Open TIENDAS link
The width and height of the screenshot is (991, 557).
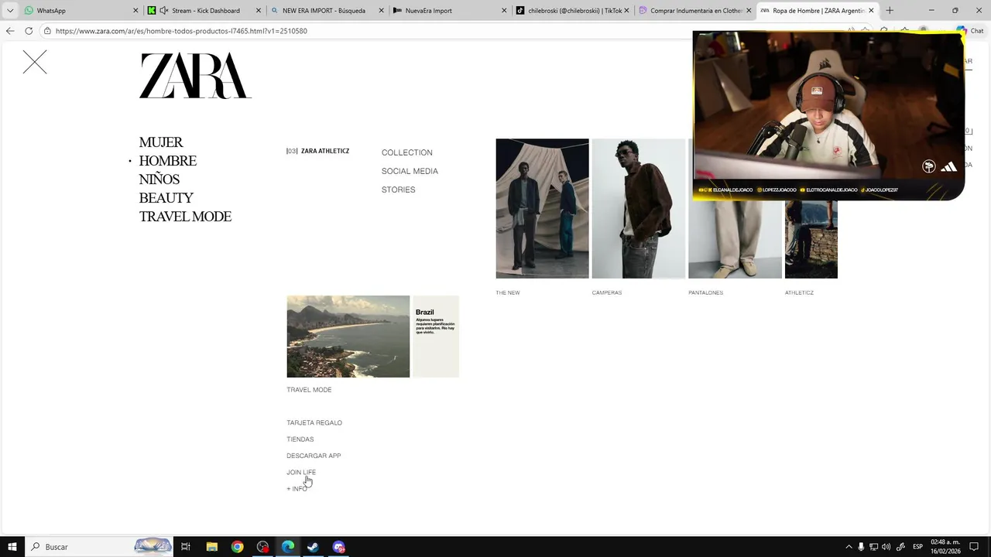tap(300, 439)
